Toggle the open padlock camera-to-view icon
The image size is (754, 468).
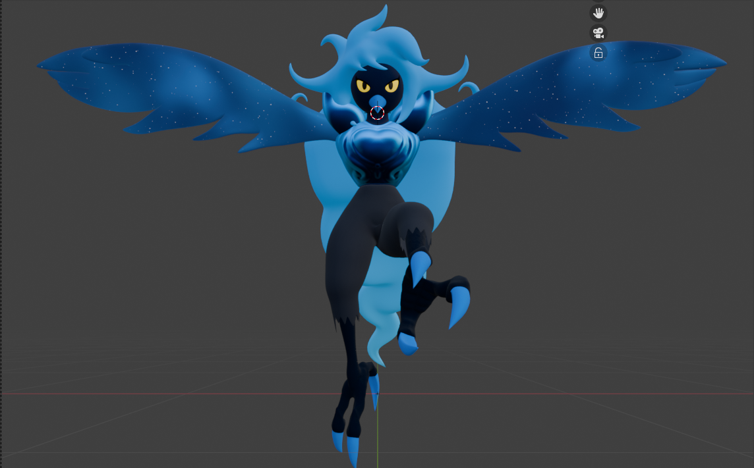pos(598,53)
